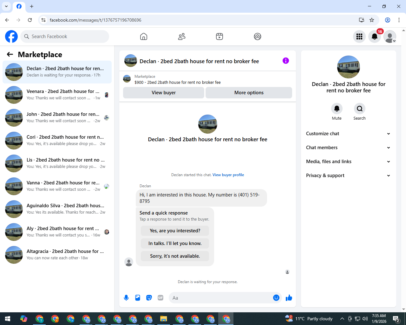Open the Aguinaldo Silva conversation
Image resolution: width=406 pixels, height=325 pixels.
click(57, 209)
